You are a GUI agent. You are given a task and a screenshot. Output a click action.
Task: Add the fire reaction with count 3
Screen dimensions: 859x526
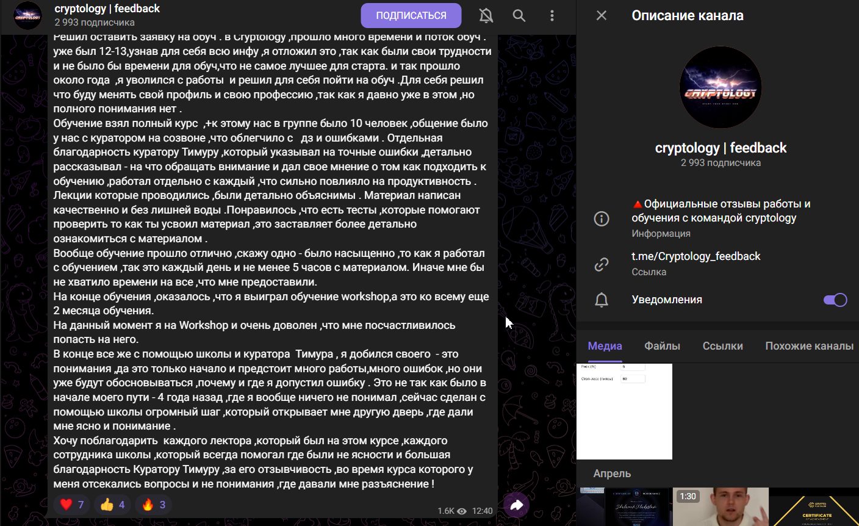click(153, 505)
